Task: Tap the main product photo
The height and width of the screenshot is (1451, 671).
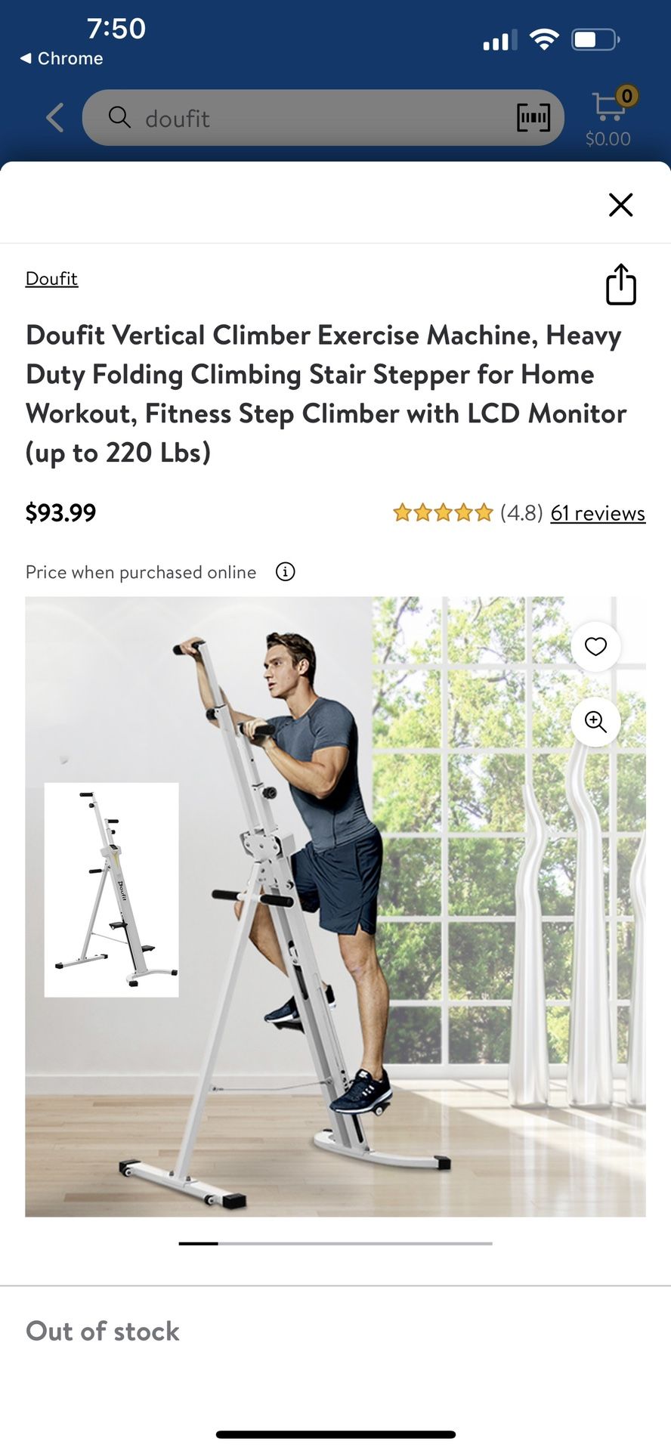Action: (x=335, y=907)
